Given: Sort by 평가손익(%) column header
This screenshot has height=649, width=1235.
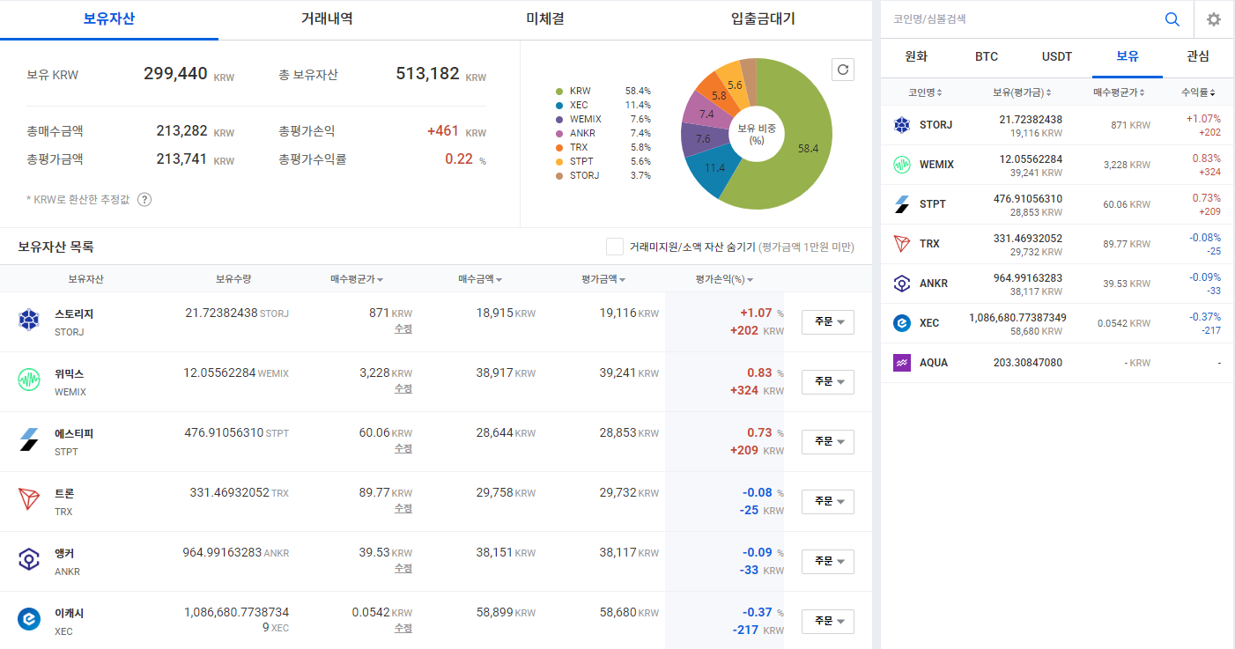Looking at the screenshot, I should point(724,279).
